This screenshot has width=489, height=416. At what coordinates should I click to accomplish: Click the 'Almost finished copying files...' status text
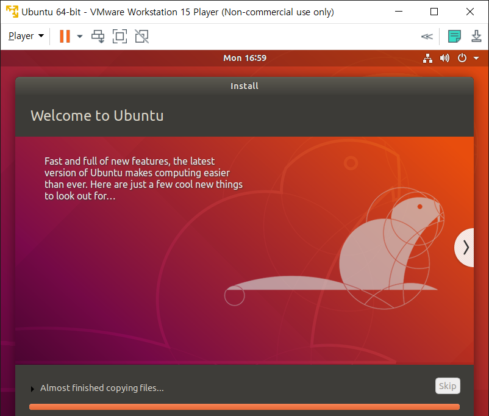click(102, 388)
